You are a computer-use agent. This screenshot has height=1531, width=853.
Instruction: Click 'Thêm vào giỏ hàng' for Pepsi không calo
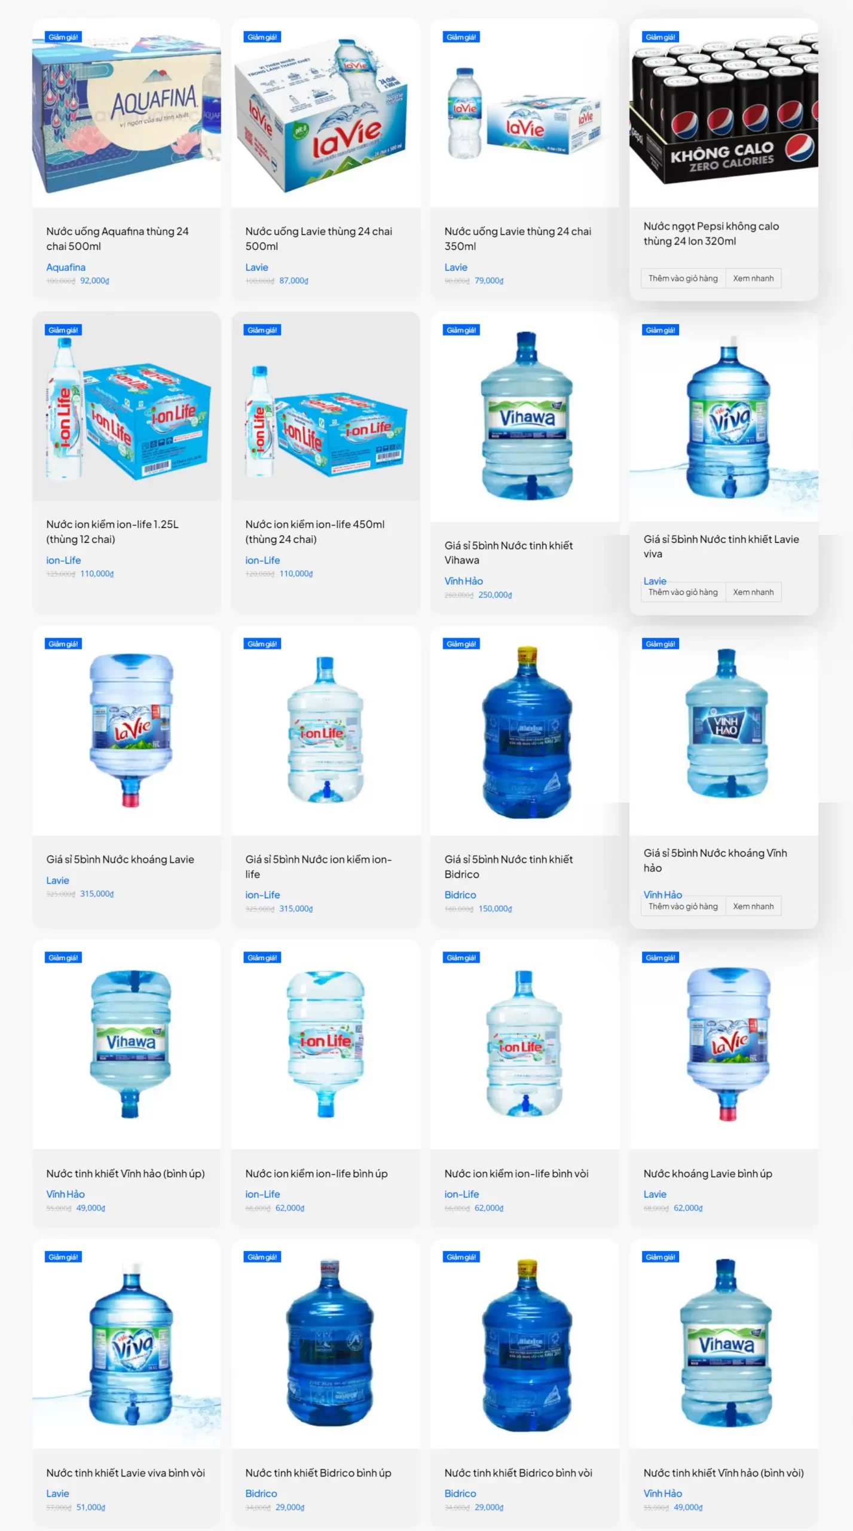tap(683, 278)
